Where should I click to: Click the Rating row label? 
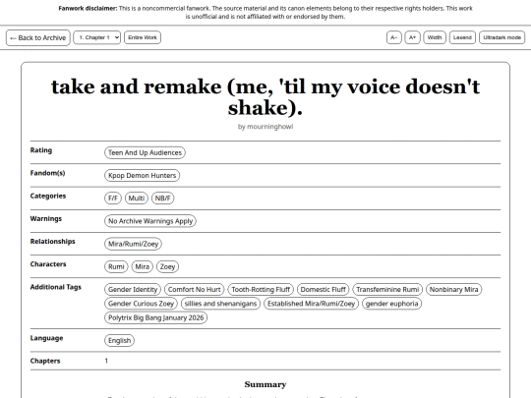[x=41, y=150]
